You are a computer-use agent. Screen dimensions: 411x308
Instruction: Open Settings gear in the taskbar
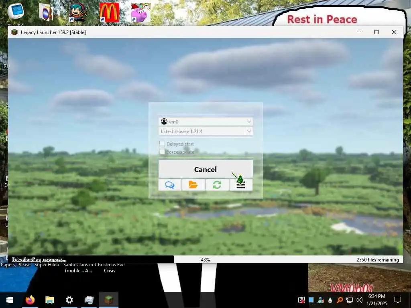tap(69, 300)
